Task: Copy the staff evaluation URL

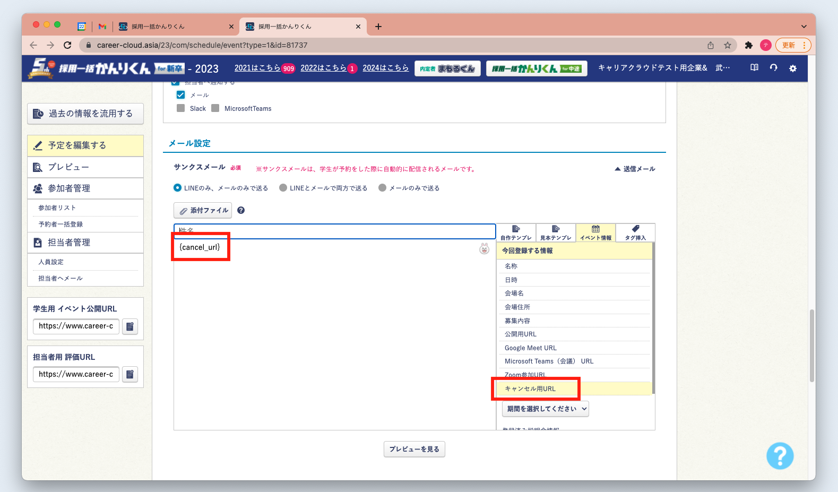Action: [130, 375]
